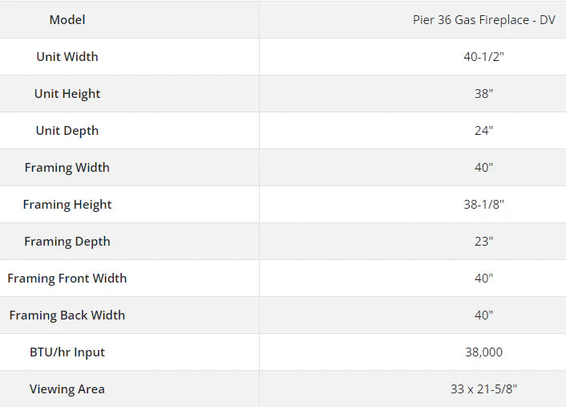Select the 40-1/2" unit width value
The width and height of the screenshot is (566, 407).
tap(483, 56)
